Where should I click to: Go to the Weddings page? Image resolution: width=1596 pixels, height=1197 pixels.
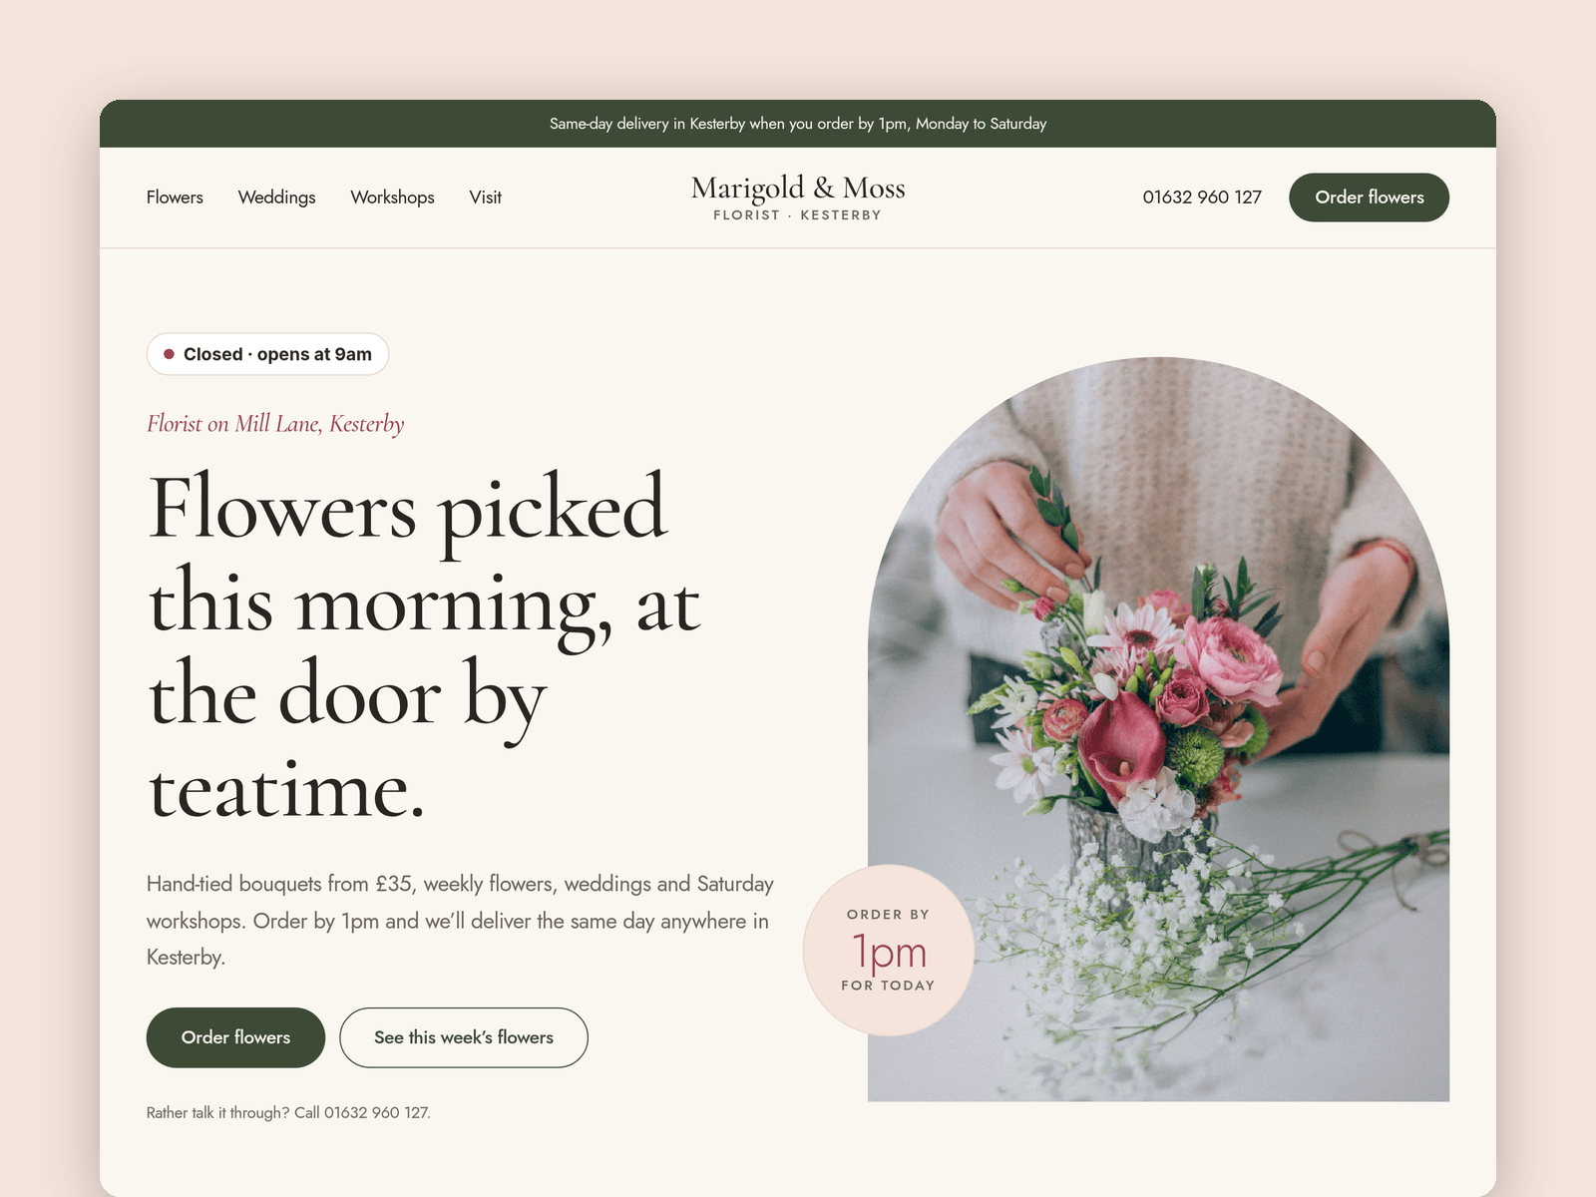point(276,198)
